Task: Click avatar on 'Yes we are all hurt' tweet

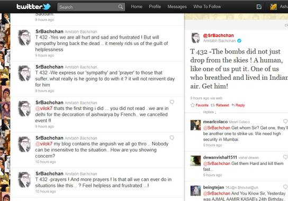Action: coord(24,38)
